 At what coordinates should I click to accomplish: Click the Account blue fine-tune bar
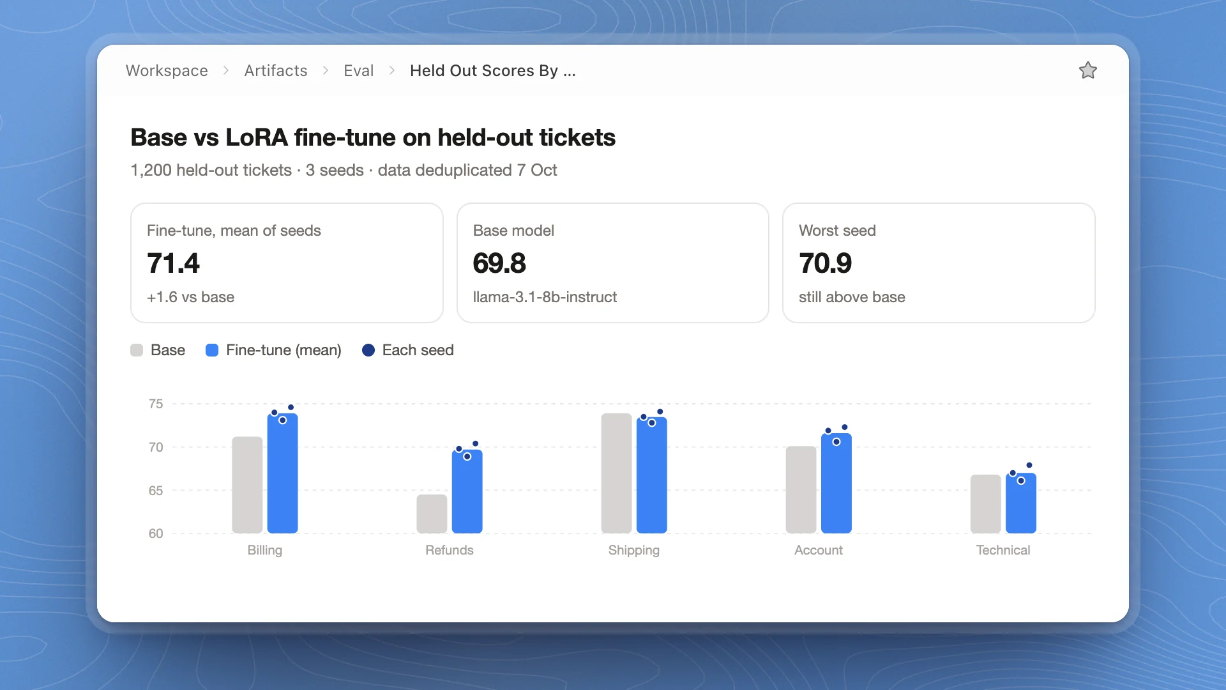836,483
